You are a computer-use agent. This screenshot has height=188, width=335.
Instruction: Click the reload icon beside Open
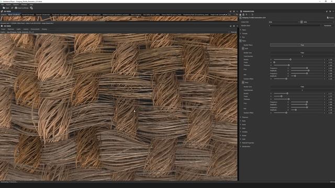click(12, 8)
